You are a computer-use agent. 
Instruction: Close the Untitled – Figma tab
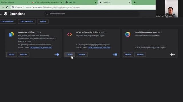click(28, 2)
